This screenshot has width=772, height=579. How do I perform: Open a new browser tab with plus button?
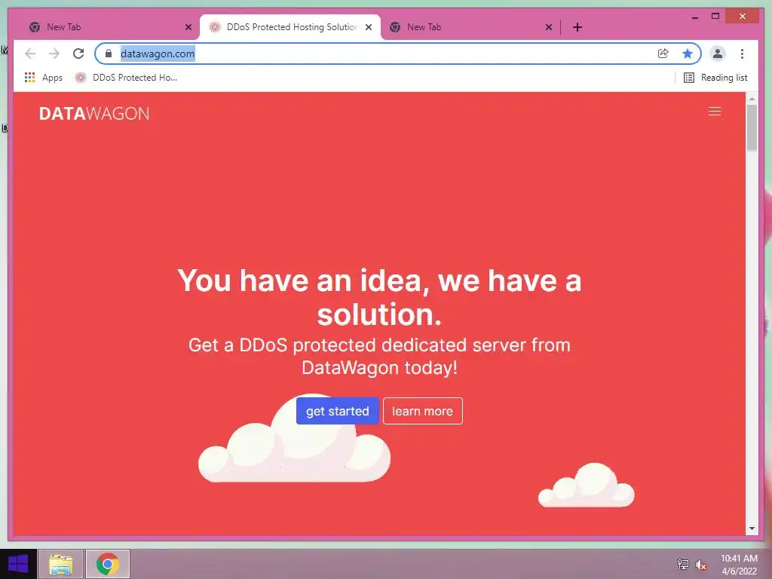coord(577,27)
